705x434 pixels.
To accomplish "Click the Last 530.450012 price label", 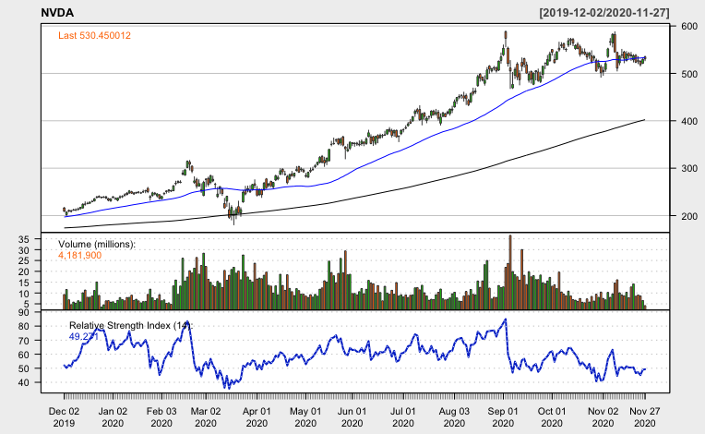I will pyautogui.click(x=94, y=35).
